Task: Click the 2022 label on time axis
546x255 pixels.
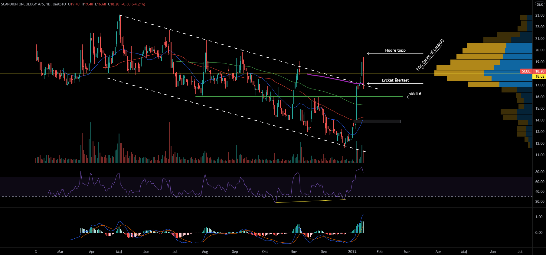Action: [352, 252]
